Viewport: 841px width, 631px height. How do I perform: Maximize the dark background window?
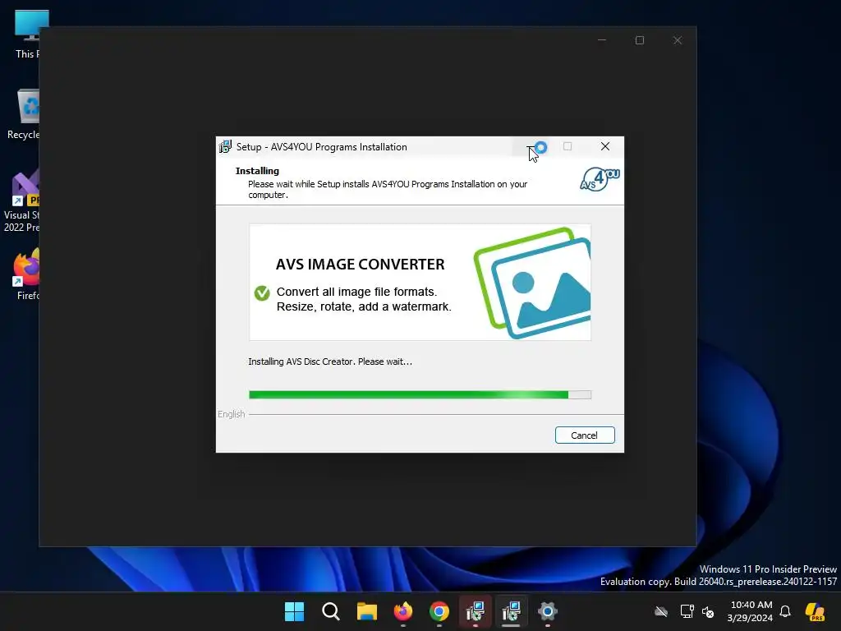click(639, 40)
